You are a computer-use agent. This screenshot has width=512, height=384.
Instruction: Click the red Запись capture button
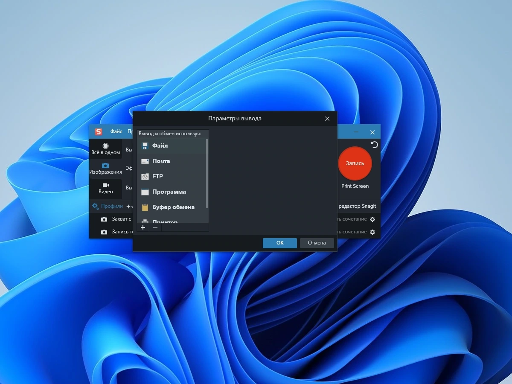[x=355, y=163]
